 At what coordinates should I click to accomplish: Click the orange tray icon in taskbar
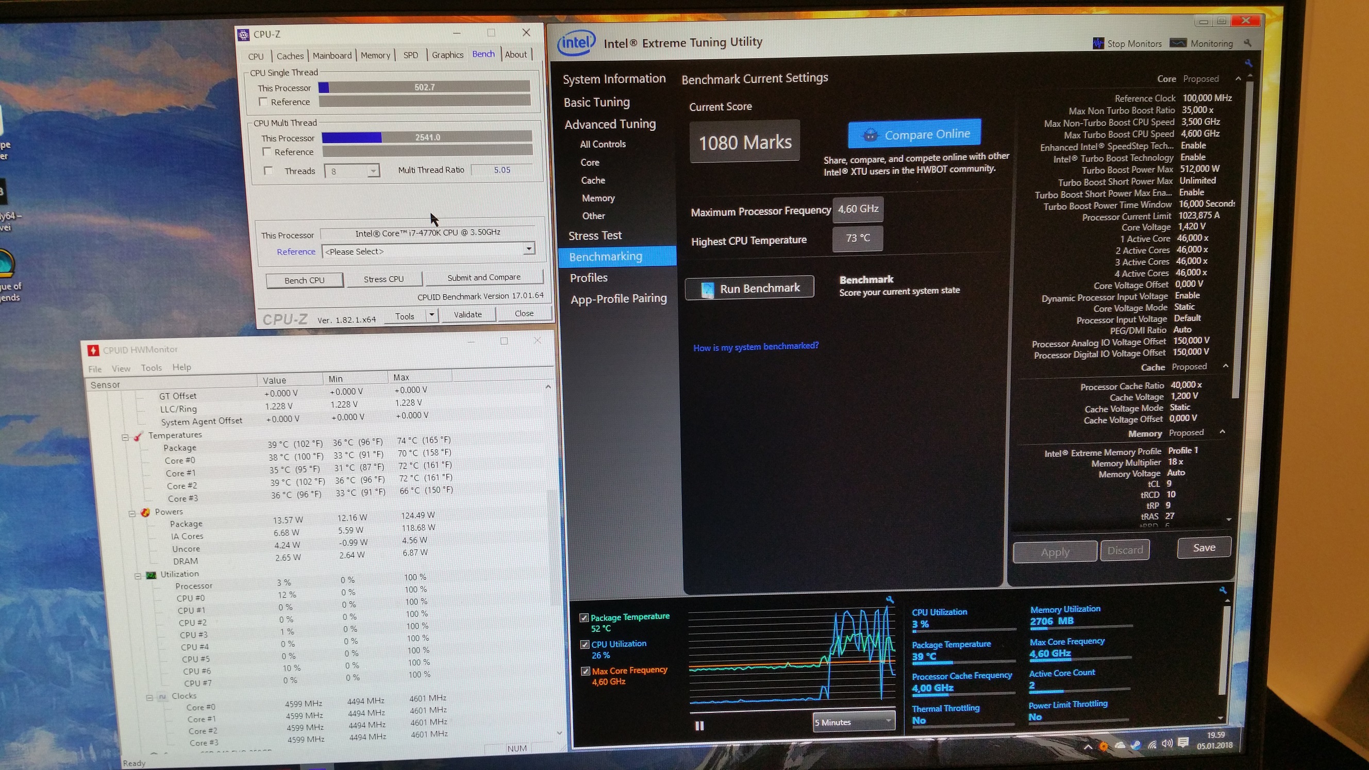point(1104,746)
